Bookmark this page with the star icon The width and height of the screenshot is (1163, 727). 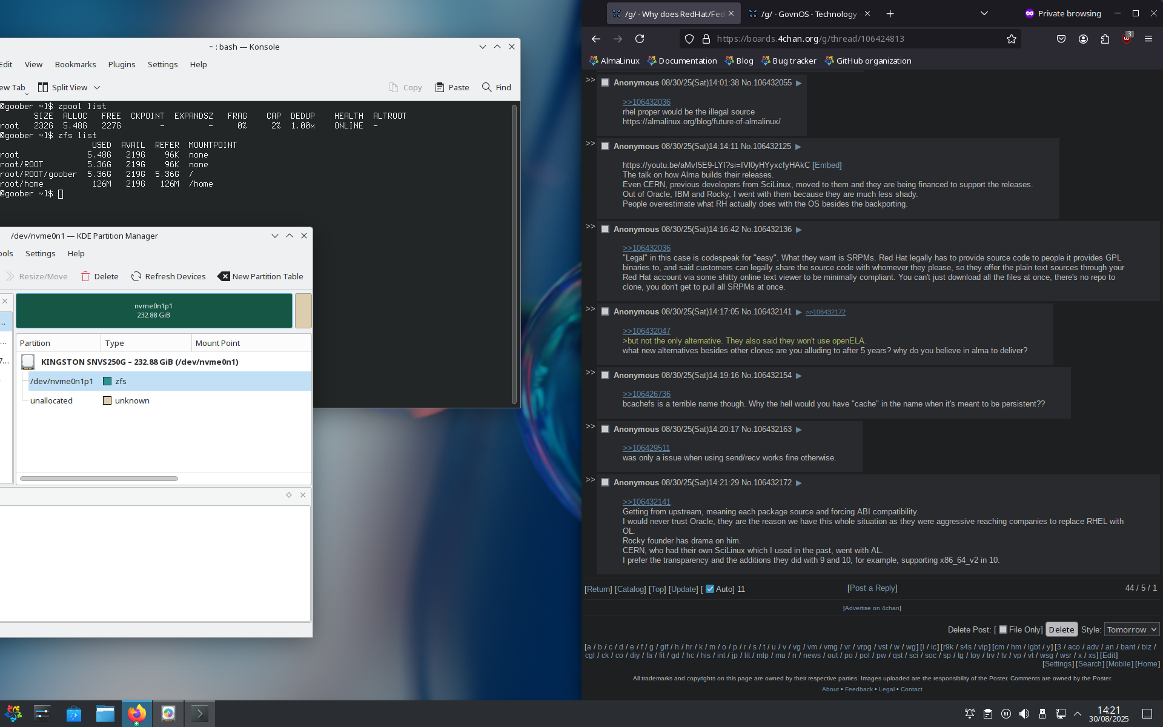point(1012,39)
